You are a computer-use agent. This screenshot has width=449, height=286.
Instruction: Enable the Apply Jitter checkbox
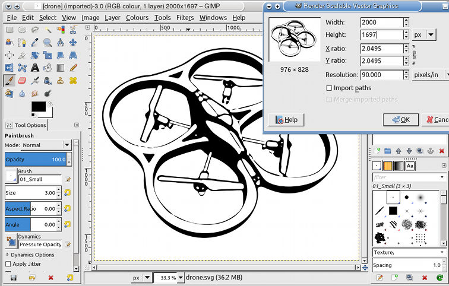coord(8,264)
